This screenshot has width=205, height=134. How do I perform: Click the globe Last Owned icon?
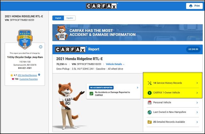click(150, 112)
